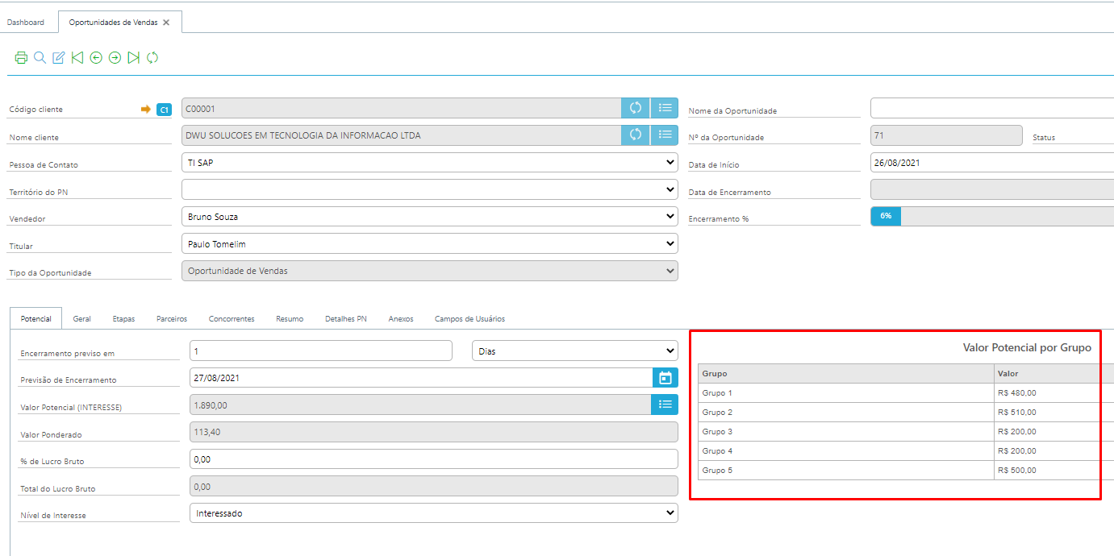Click the Valor Potencial por Grupo title
The width and height of the screenshot is (1114, 556).
tap(1027, 347)
